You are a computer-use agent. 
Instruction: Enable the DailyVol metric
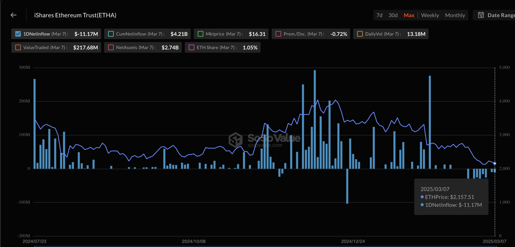[360, 34]
